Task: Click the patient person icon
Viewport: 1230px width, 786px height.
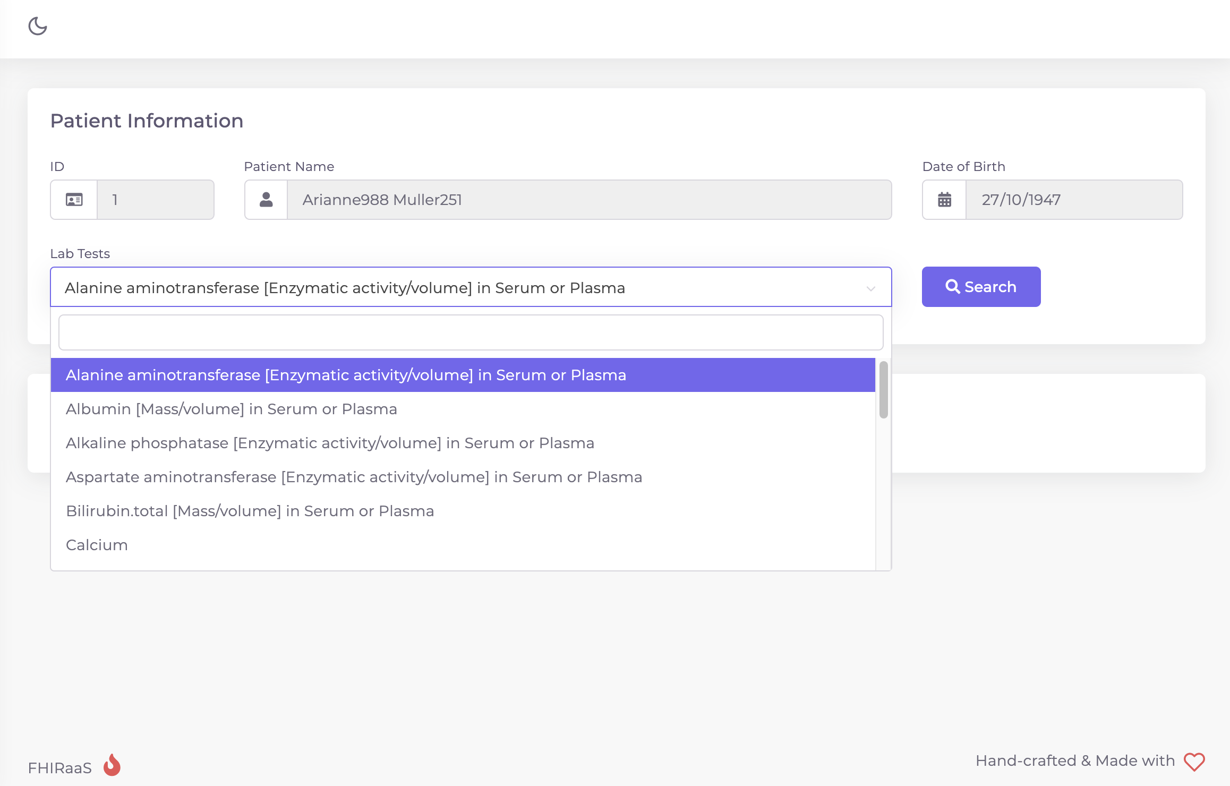Action: pyautogui.click(x=266, y=200)
